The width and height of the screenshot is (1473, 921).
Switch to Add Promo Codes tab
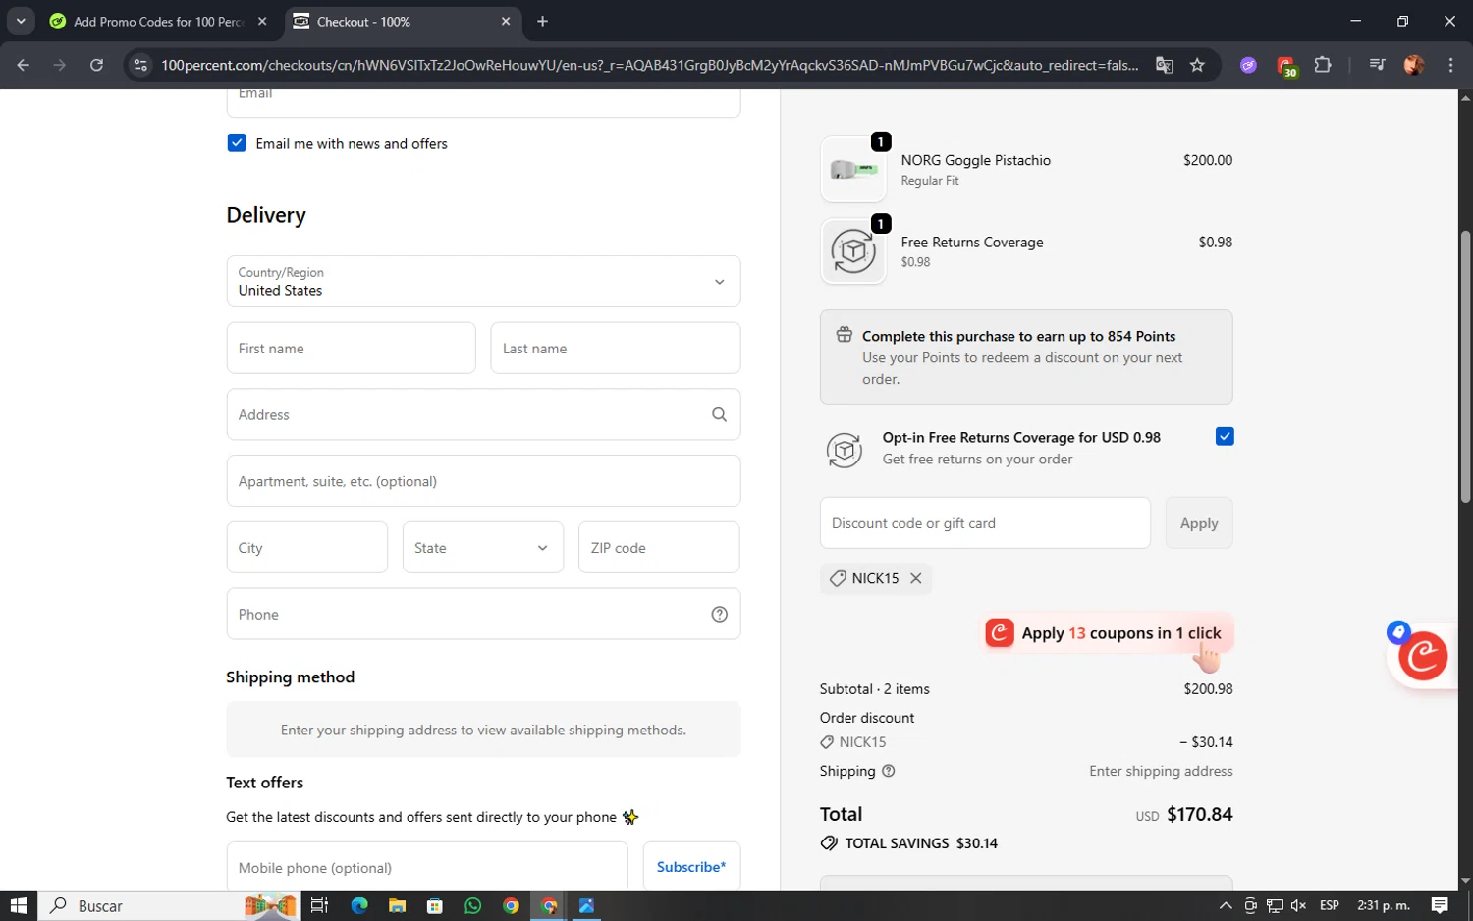(157, 21)
